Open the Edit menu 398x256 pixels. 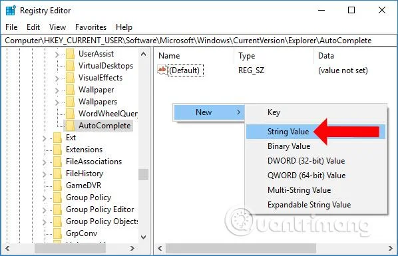tap(33, 27)
